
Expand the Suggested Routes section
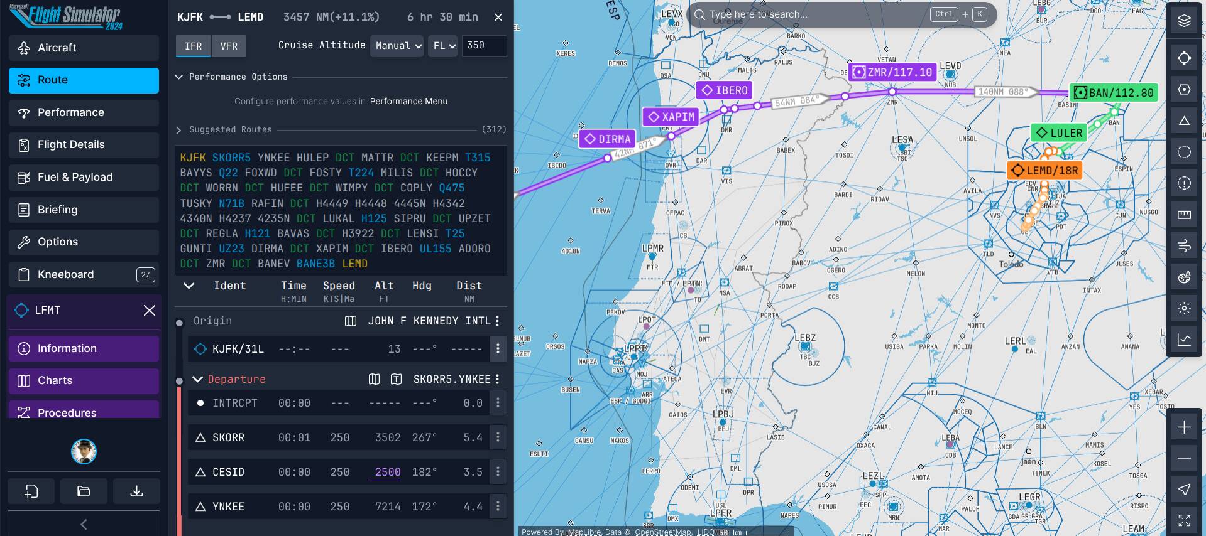click(179, 130)
